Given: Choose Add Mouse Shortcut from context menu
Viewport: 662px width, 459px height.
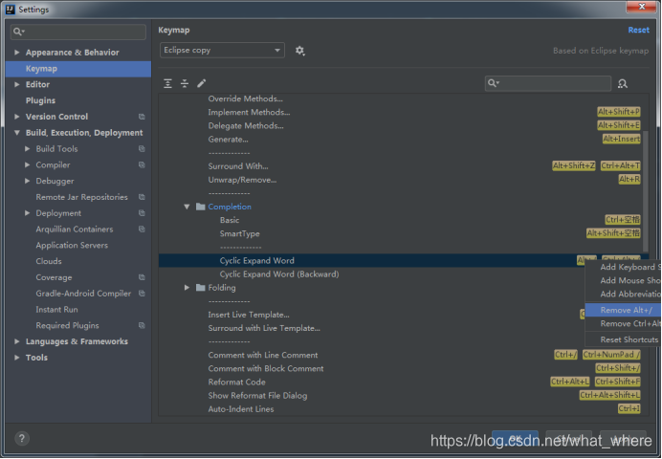Looking at the screenshot, I should pyautogui.click(x=623, y=280).
